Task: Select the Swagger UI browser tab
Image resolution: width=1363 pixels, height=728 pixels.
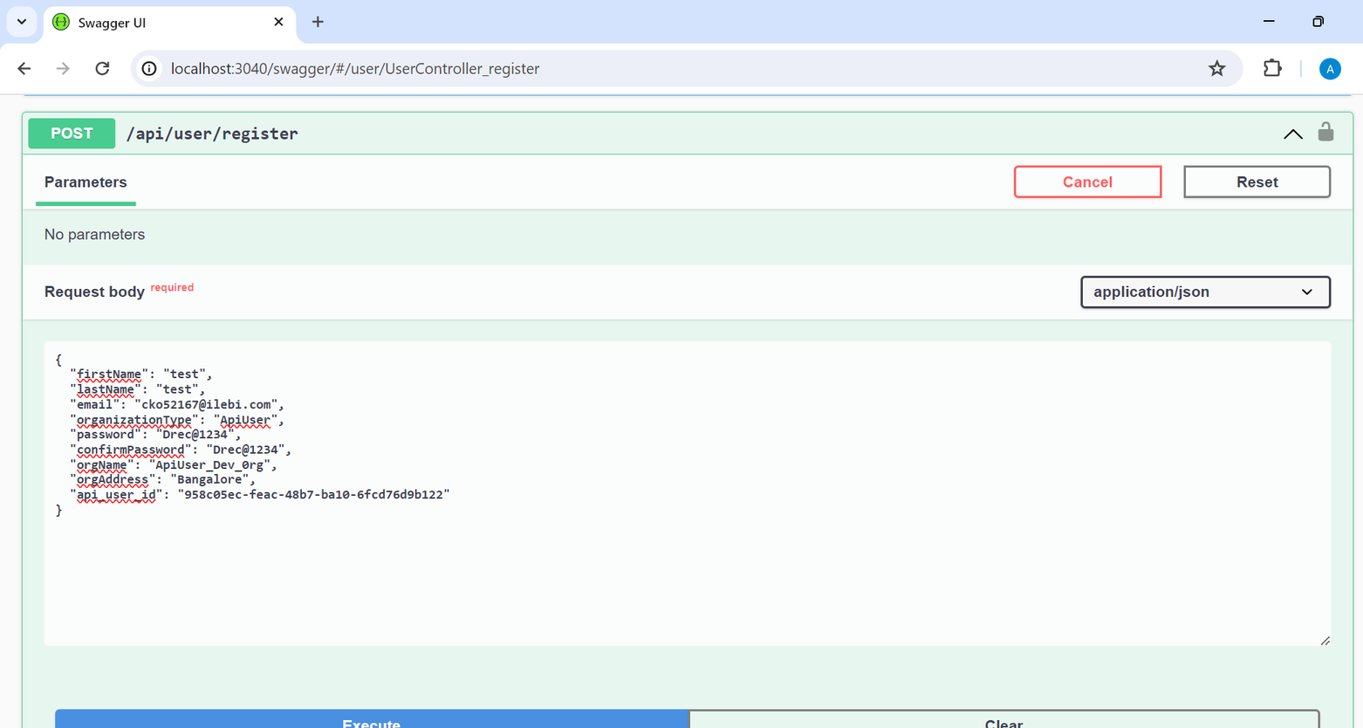Action: (x=170, y=23)
